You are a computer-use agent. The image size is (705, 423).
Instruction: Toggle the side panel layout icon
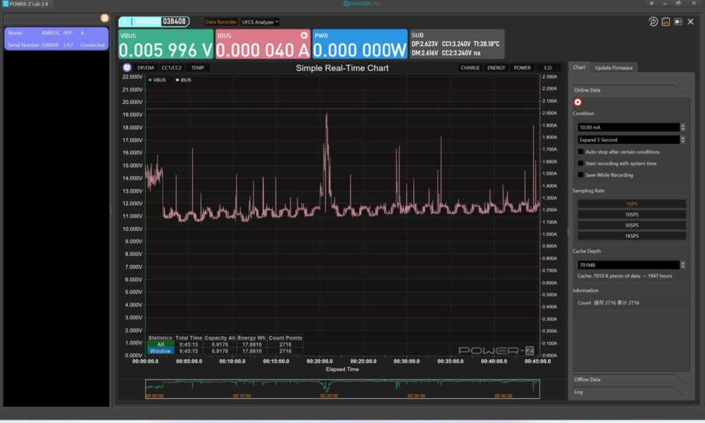click(x=678, y=21)
